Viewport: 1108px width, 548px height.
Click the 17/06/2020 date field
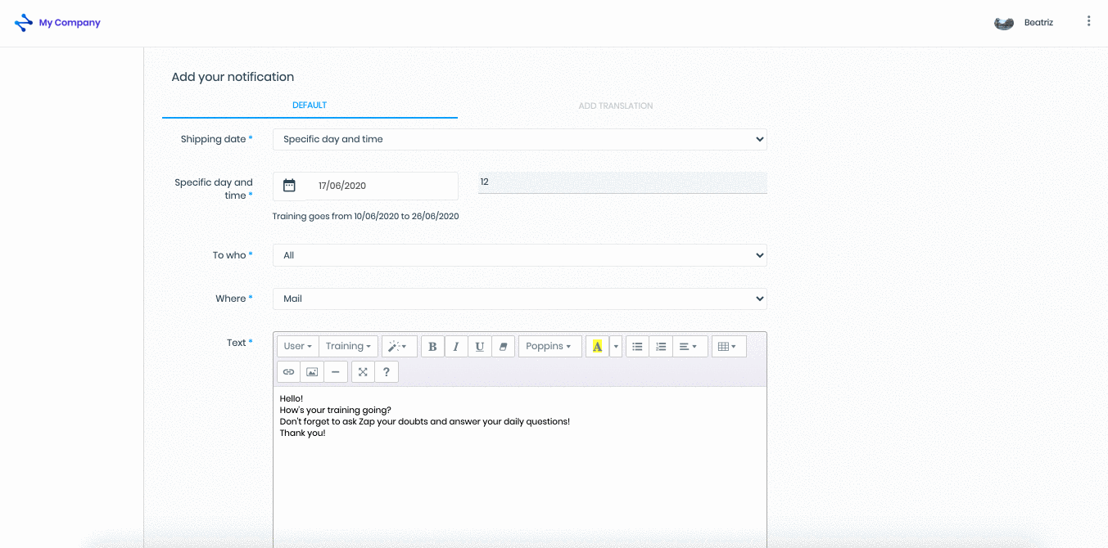[x=382, y=186]
